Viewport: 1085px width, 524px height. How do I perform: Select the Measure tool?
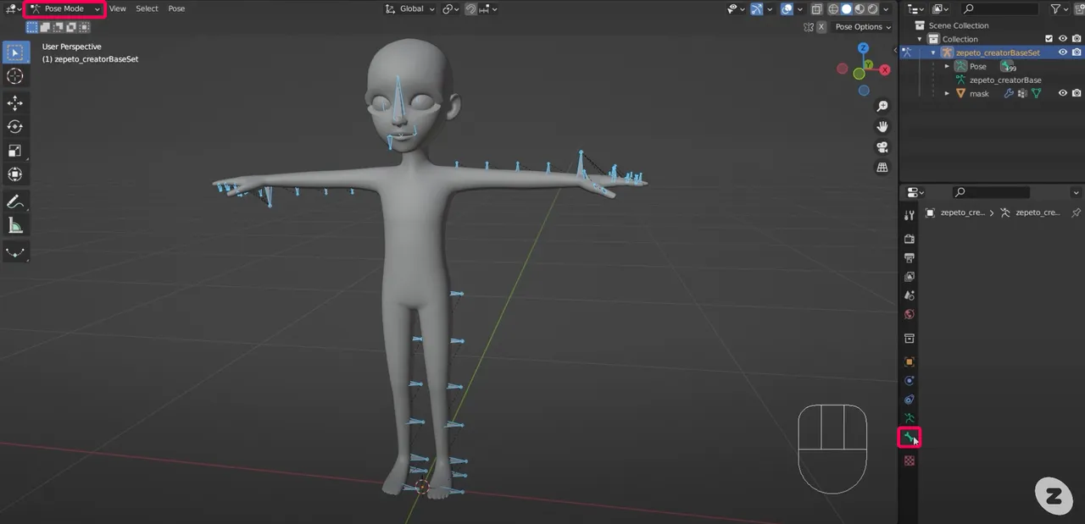tap(15, 224)
